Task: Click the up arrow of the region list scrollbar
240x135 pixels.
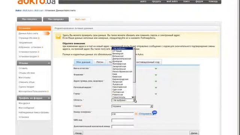Action: point(134,48)
